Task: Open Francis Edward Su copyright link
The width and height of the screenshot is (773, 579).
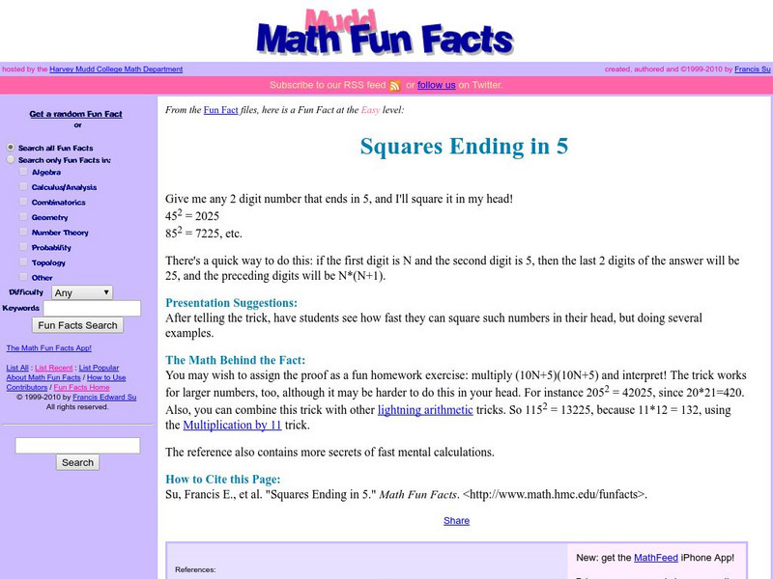Action: click(x=104, y=398)
